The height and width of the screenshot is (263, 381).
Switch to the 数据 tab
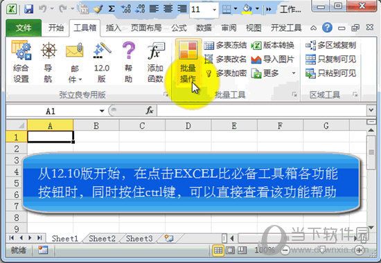pos(204,28)
